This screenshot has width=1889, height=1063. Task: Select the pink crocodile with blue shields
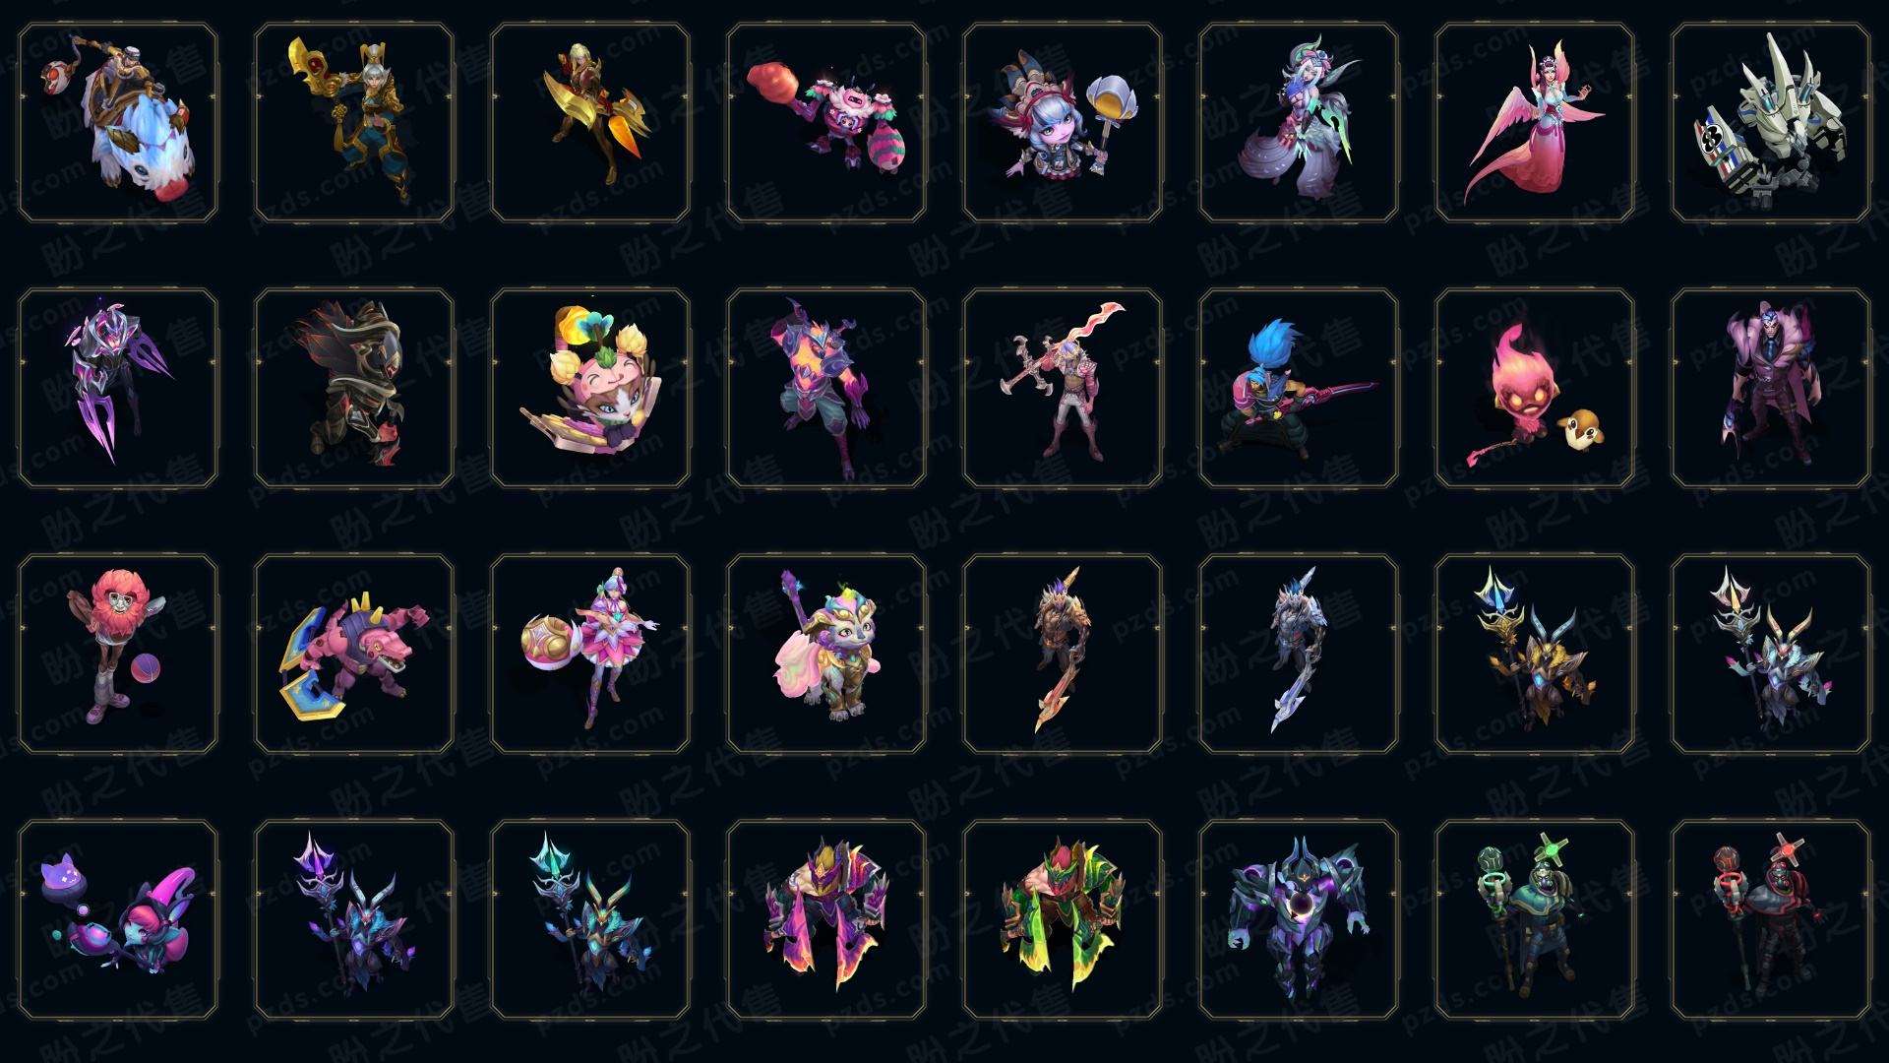[354, 654]
